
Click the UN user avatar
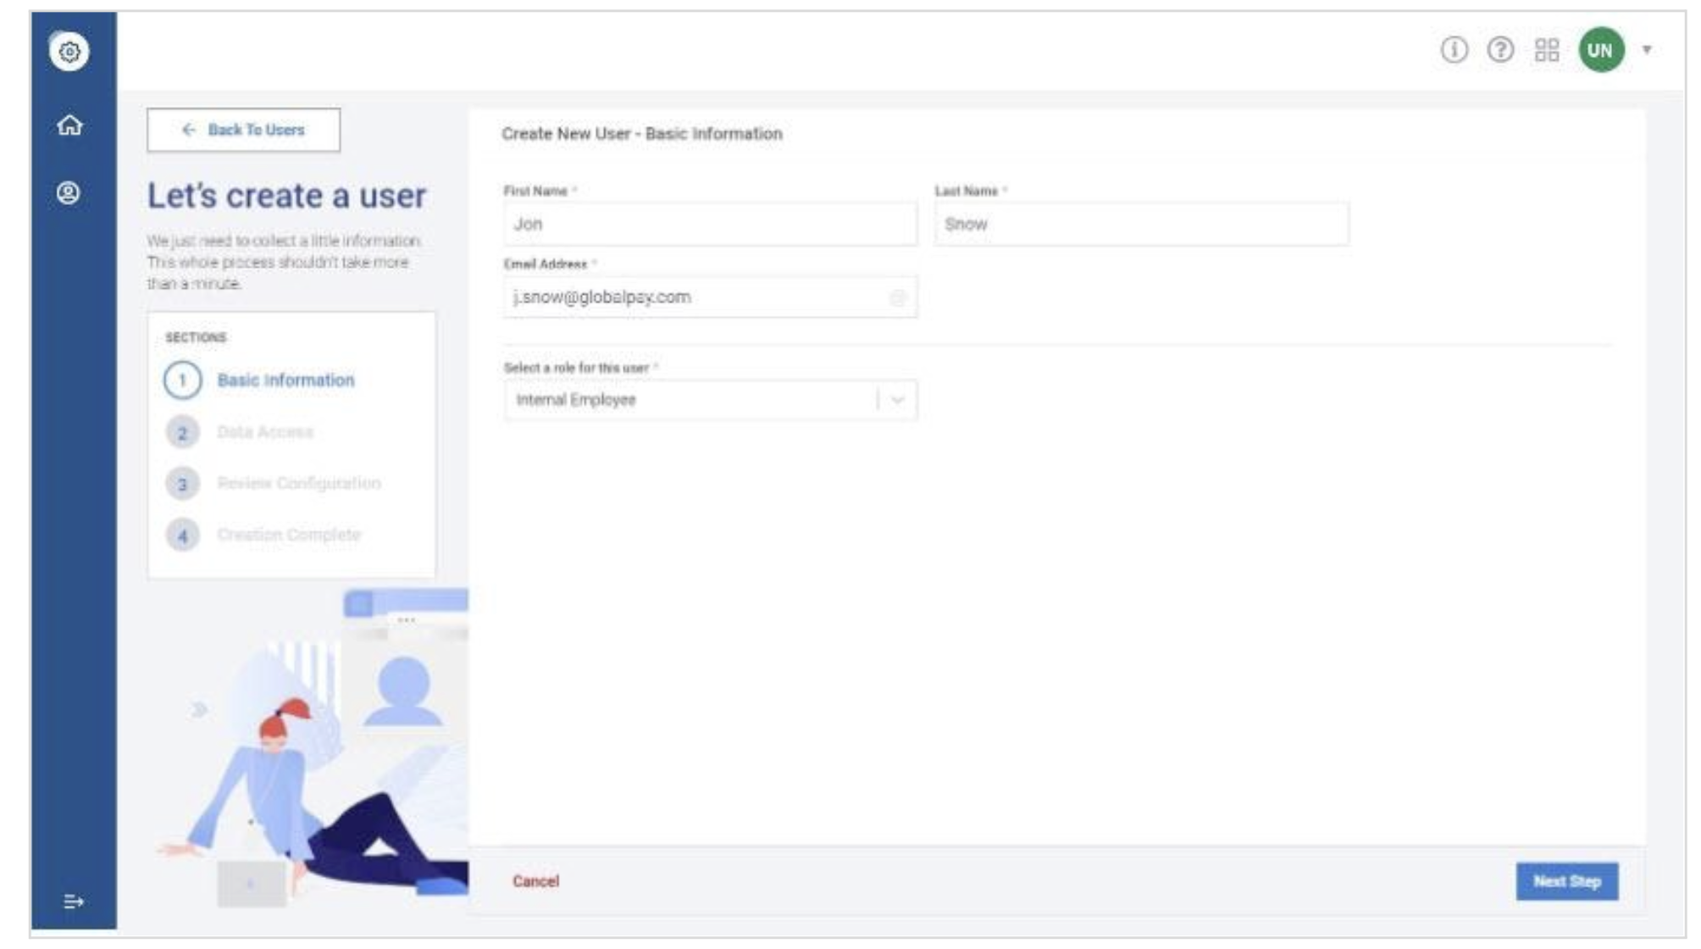(x=1600, y=50)
